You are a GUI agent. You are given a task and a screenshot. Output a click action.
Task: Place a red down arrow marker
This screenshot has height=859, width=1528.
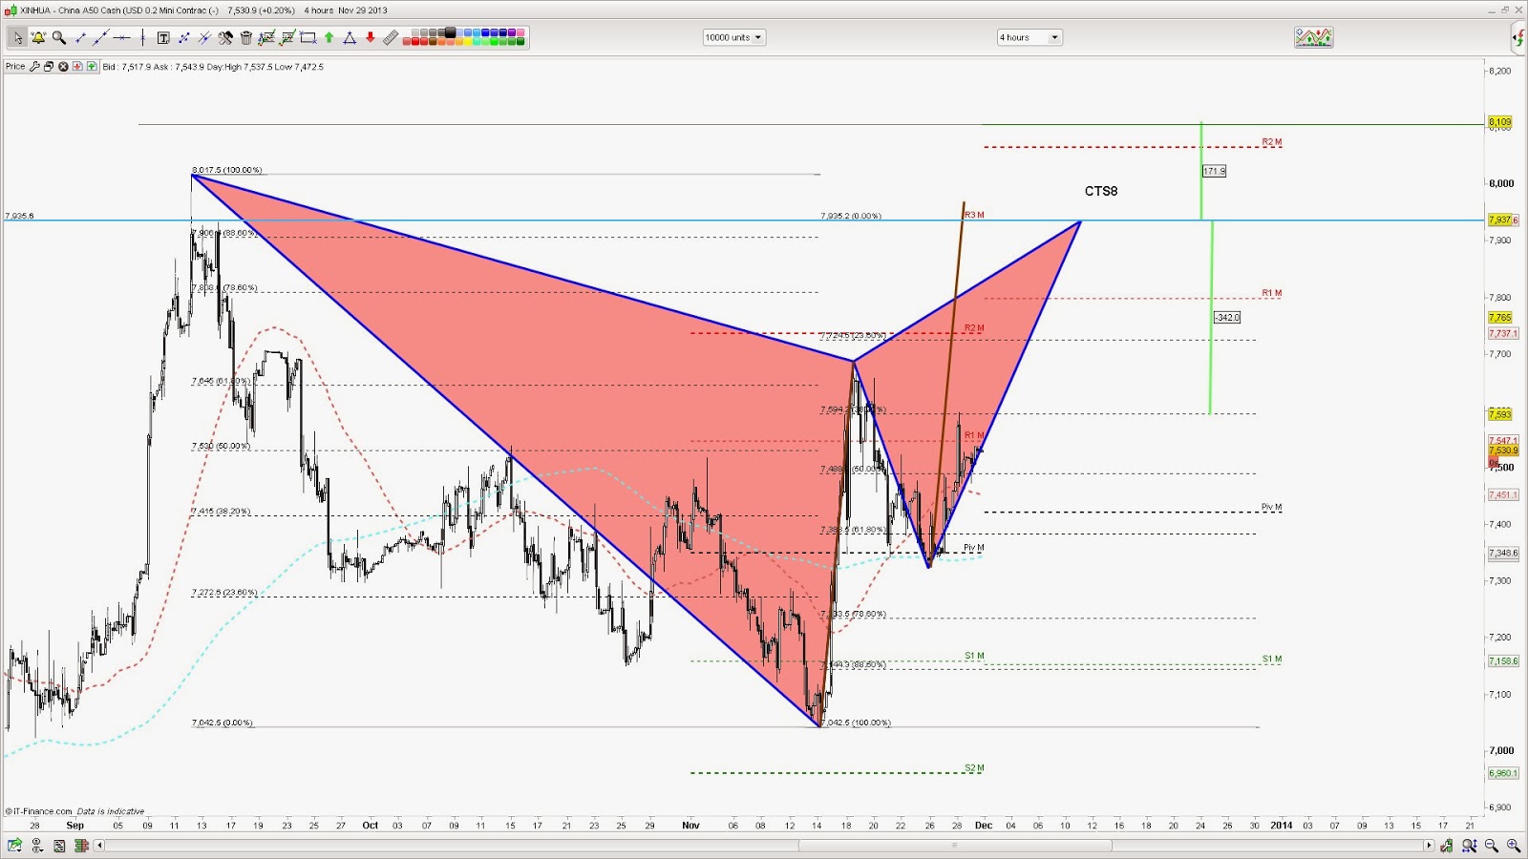click(371, 38)
